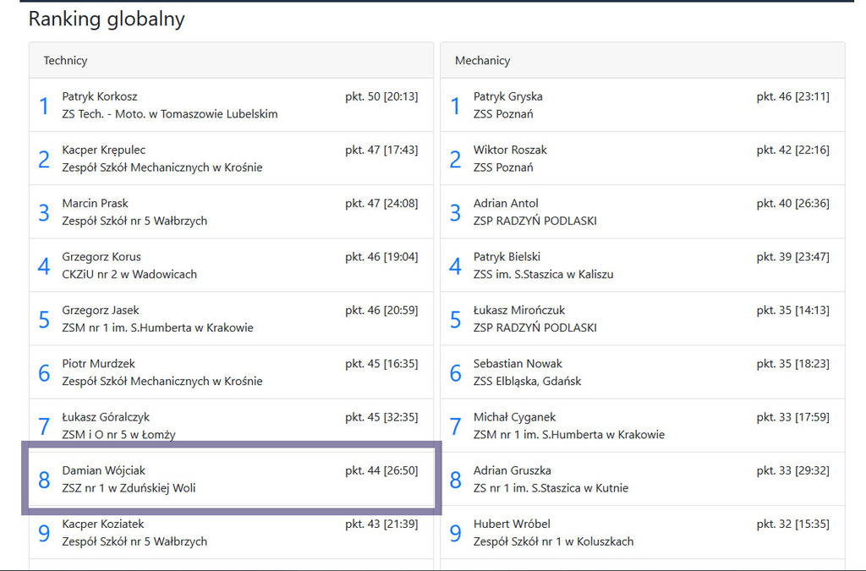This screenshot has height=571, width=866.
Task: Click the school under Grzegorz Jasek
Action: pyautogui.click(x=158, y=328)
